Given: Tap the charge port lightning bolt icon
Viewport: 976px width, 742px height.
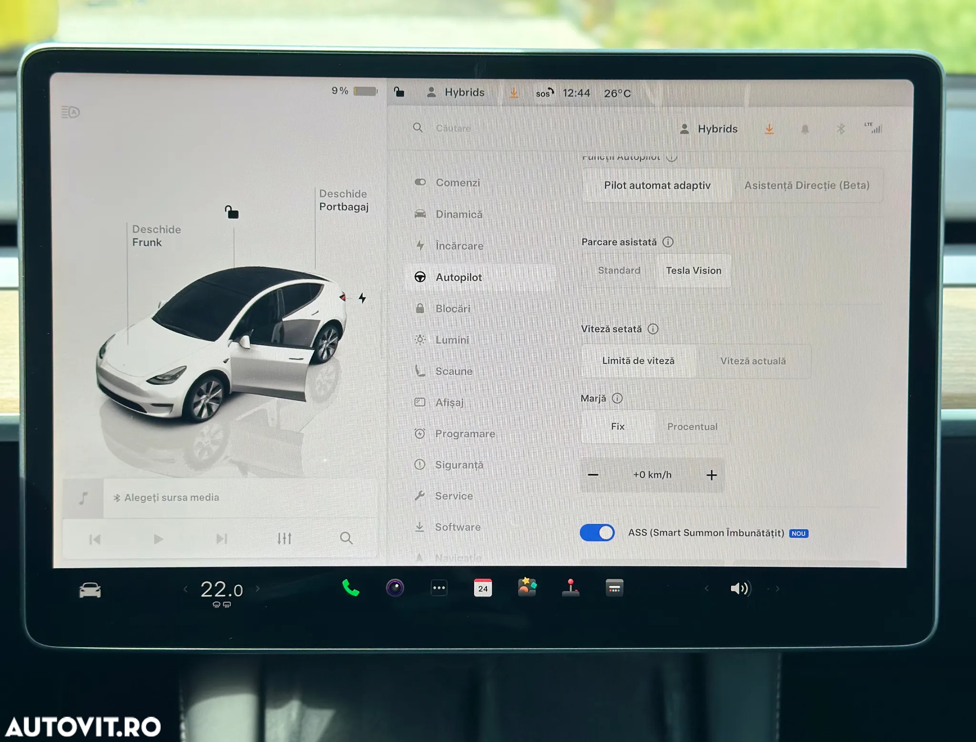Looking at the screenshot, I should coord(362,298).
